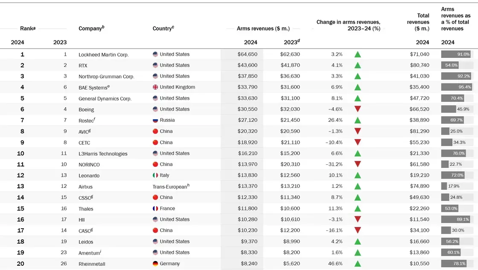Click the Change in arms revenues header
Screen dimensions: 478x270
point(348,25)
